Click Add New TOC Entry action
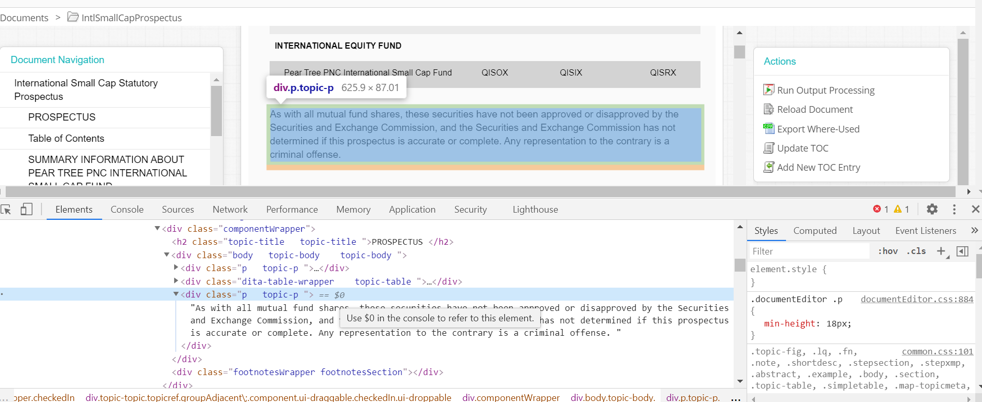The image size is (982, 402). click(x=819, y=167)
